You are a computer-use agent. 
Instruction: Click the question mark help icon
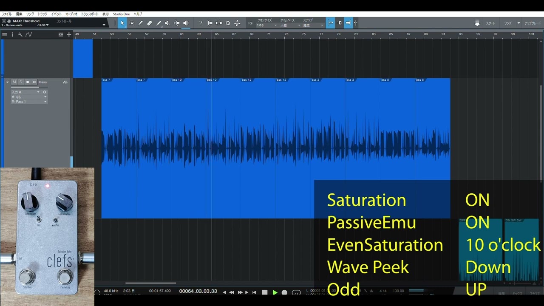pyautogui.click(x=201, y=23)
